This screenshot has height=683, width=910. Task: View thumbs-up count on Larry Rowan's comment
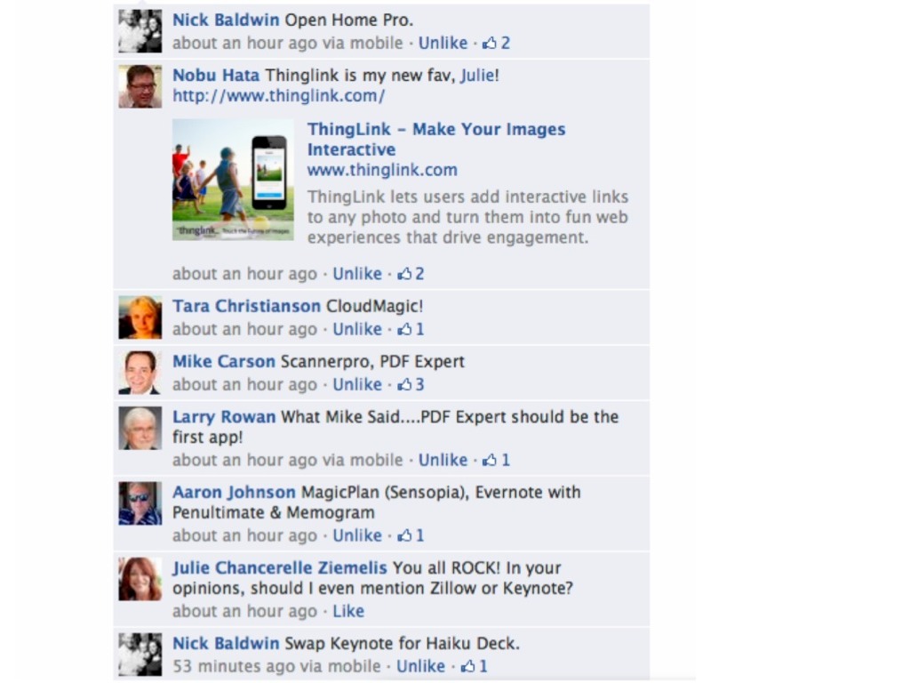click(496, 460)
